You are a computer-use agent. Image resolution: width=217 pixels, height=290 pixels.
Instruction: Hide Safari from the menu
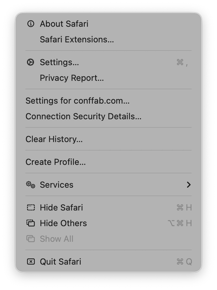coord(61,207)
